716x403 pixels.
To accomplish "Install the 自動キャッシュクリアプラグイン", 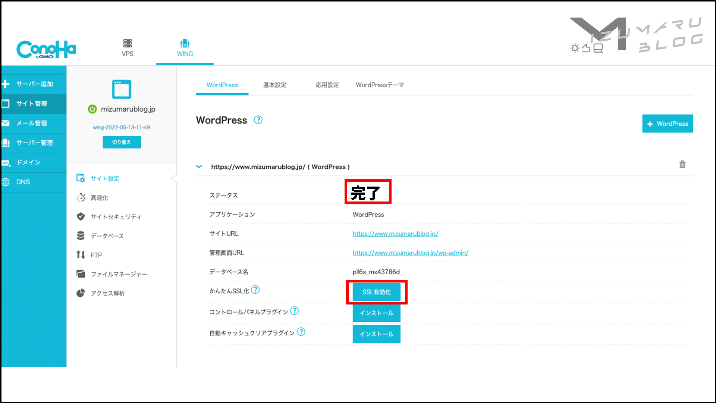I will coord(377,334).
